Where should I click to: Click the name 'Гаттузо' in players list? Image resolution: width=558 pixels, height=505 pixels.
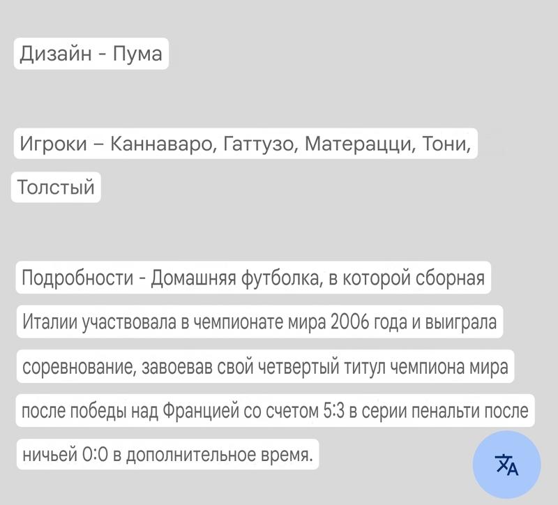coord(259,144)
